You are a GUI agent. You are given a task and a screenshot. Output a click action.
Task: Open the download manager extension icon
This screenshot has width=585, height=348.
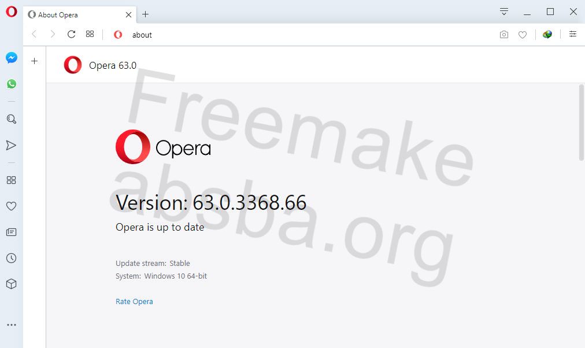(x=547, y=34)
